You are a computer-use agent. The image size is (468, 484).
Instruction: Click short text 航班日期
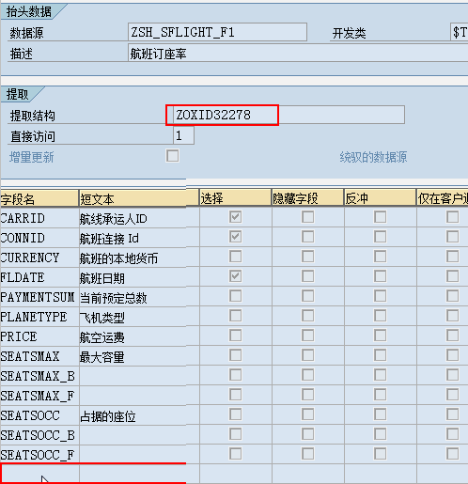(101, 278)
